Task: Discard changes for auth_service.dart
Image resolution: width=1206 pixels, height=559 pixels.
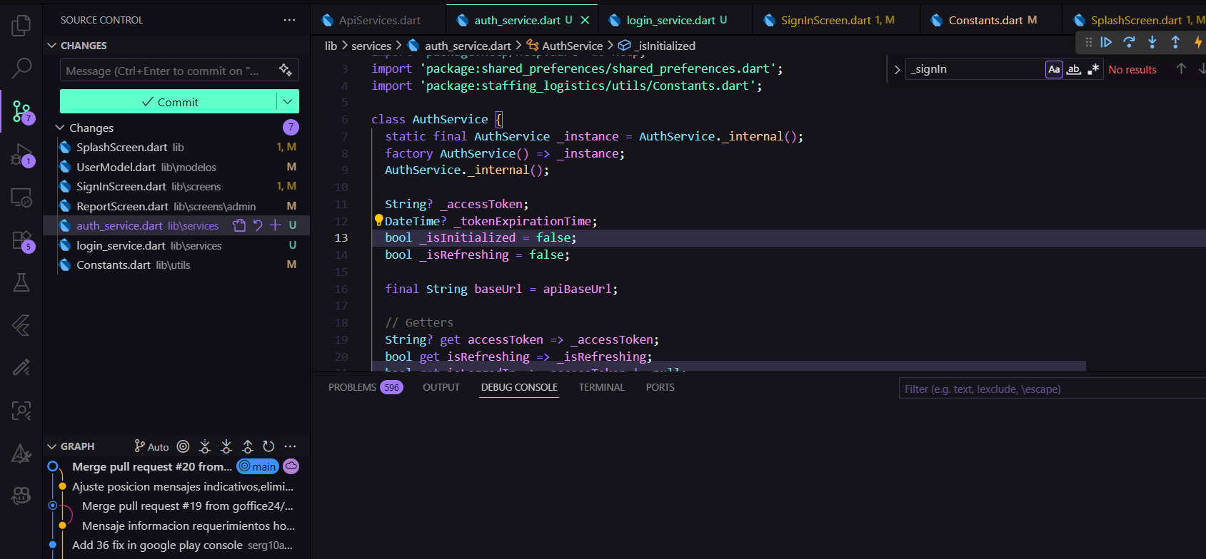Action: [x=258, y=225]
